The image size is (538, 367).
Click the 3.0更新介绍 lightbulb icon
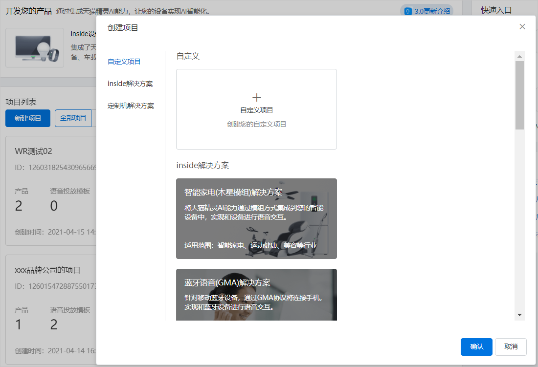point(407,11)
